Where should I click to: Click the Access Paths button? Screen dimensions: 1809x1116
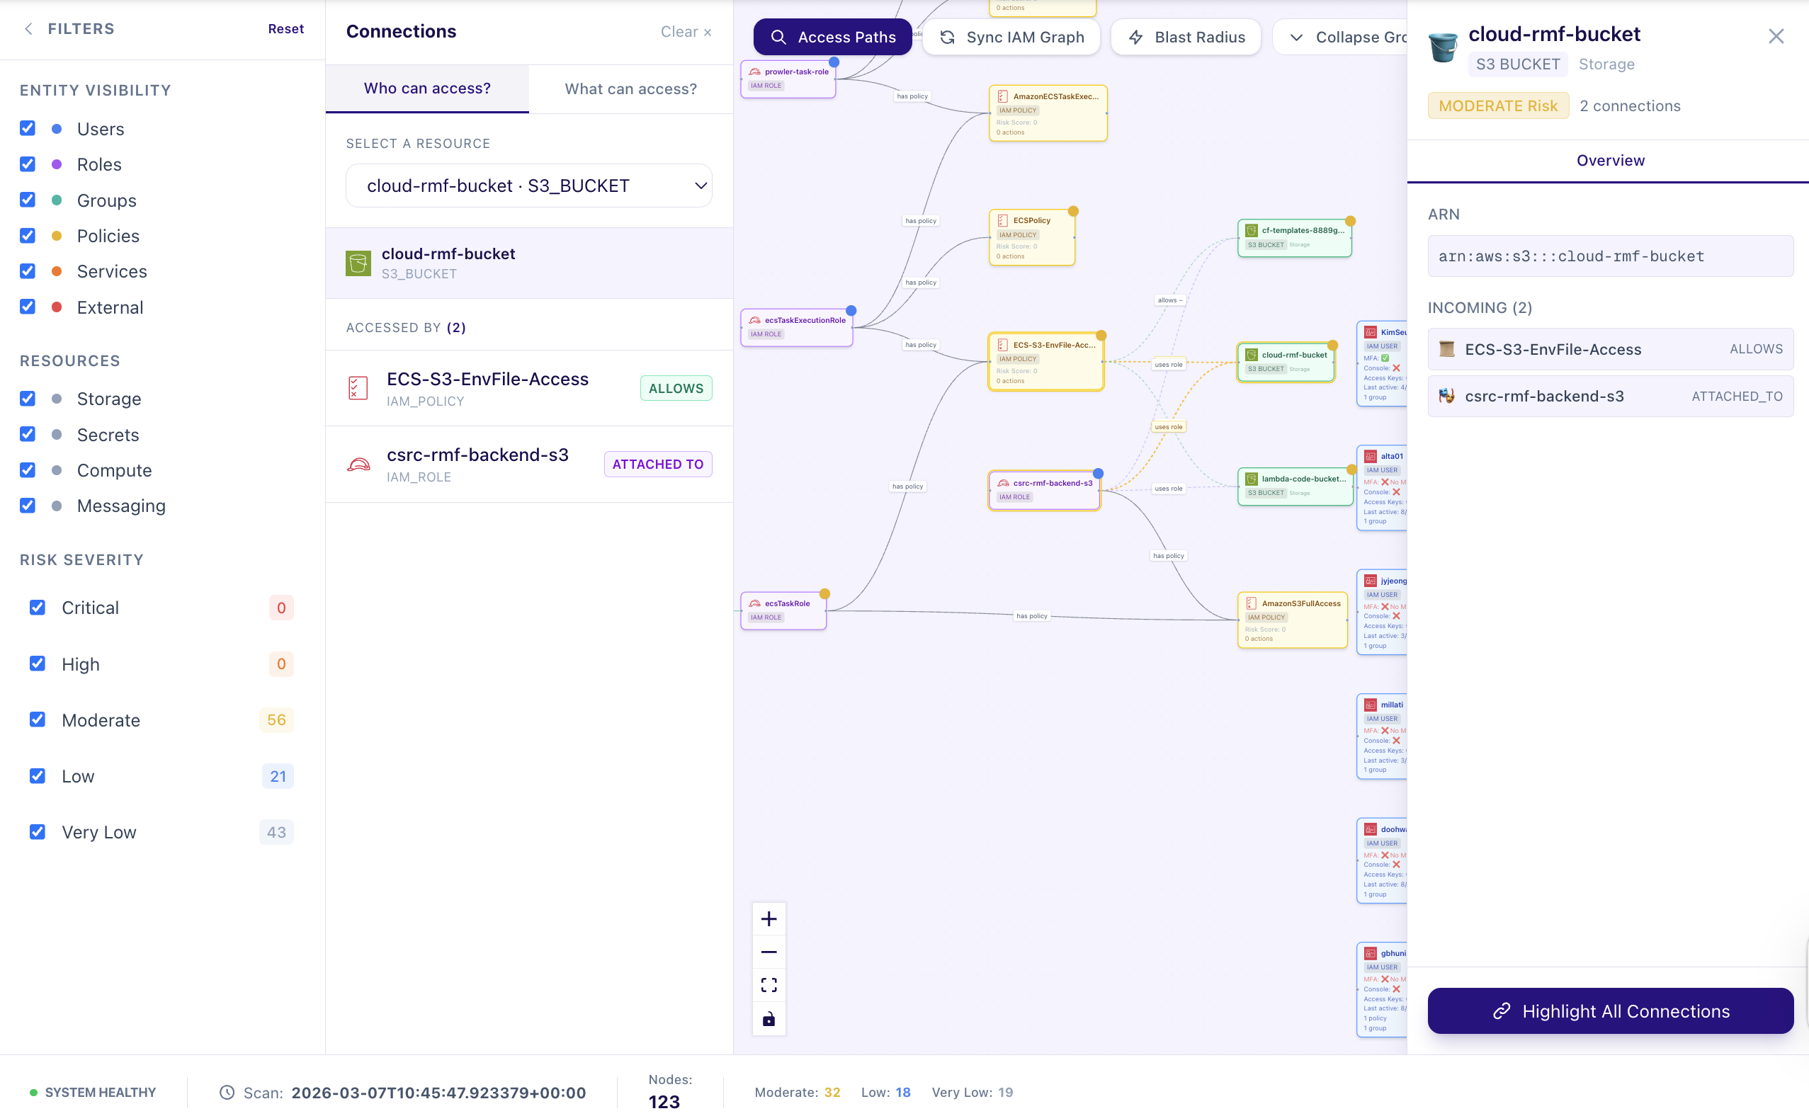click(832, 37)
